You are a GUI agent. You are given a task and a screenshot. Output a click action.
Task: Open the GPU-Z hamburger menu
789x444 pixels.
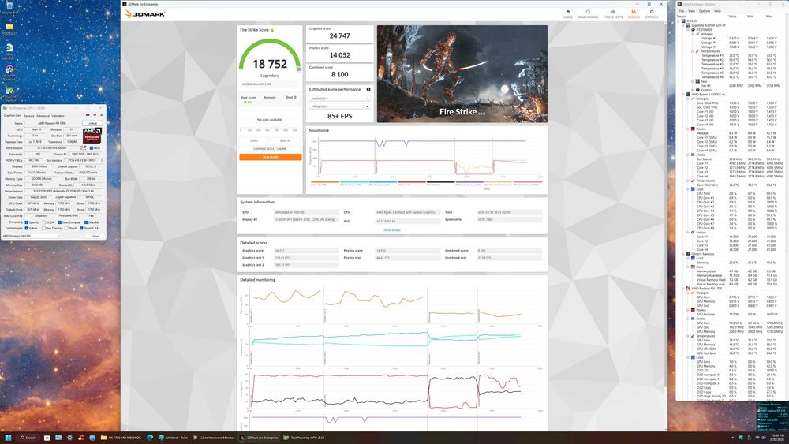(102, 115)
